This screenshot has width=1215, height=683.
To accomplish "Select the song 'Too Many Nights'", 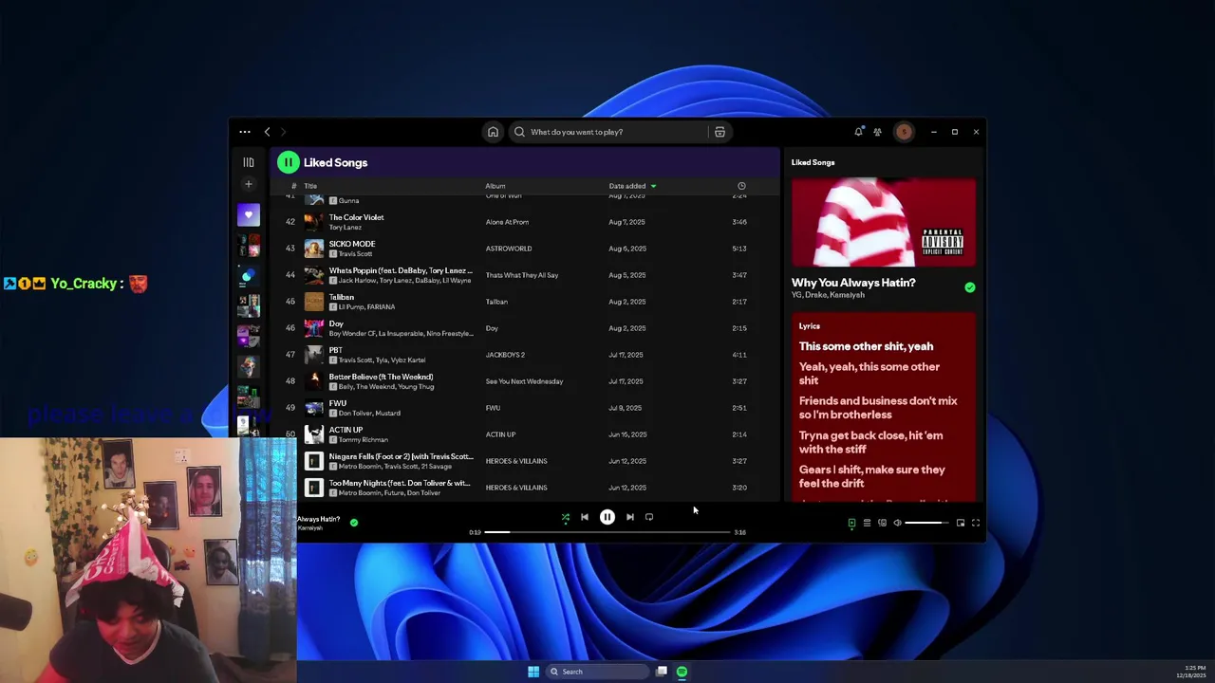I will pyautogui.click(x=400, y=483).
